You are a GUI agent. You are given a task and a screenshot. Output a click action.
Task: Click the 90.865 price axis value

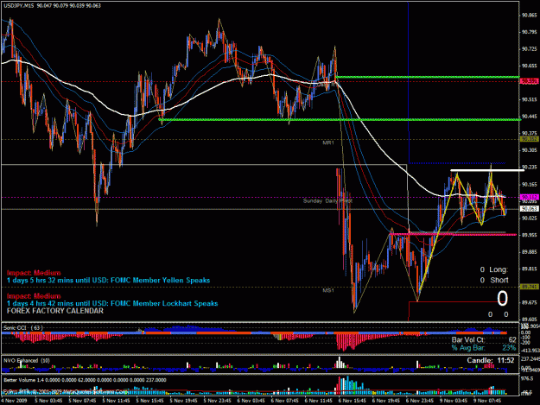[529, 16]
